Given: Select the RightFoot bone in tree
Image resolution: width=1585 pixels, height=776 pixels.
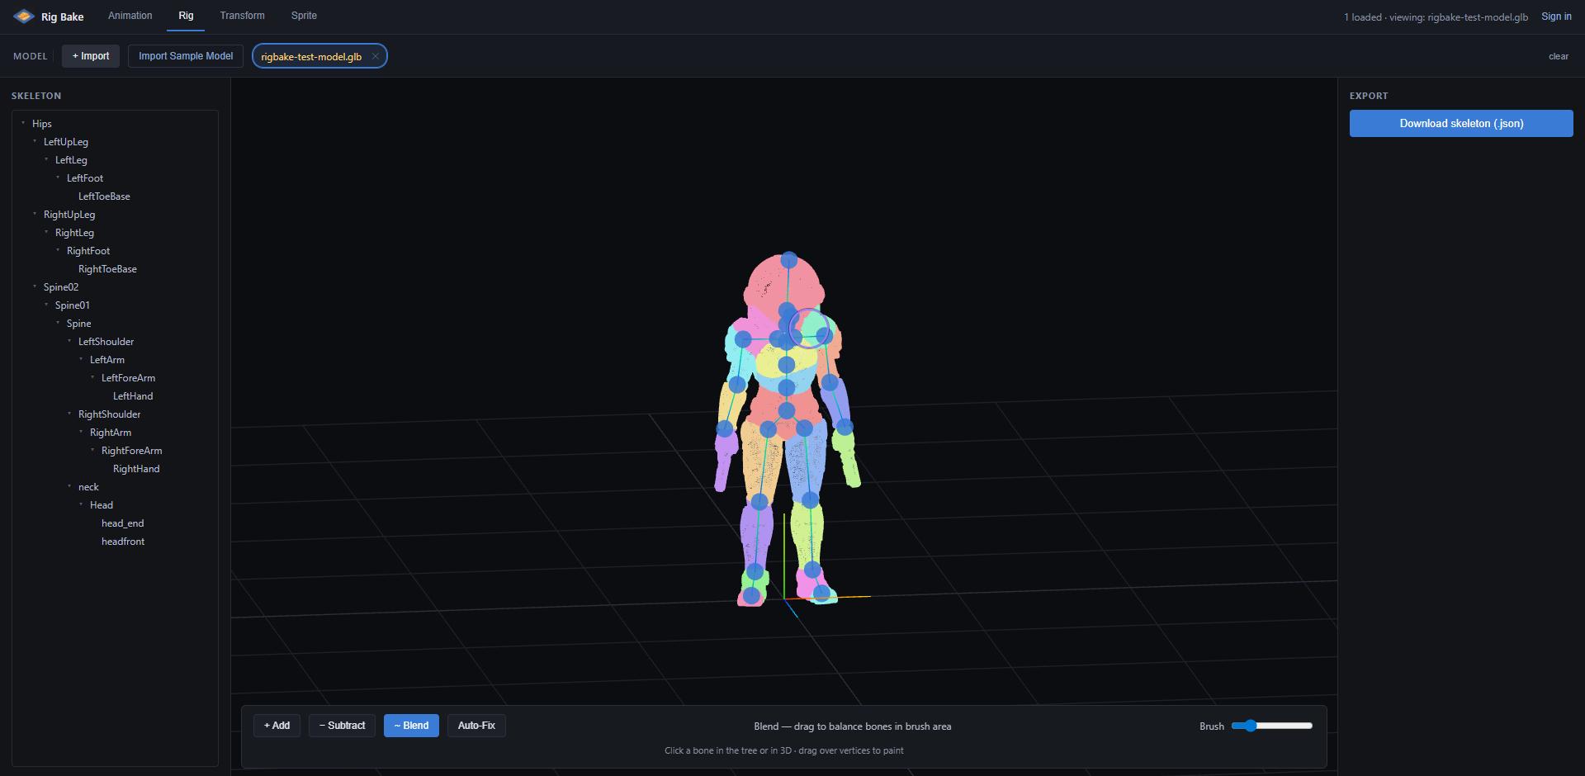Looking at the screenshot, I should tap(88, 251).
